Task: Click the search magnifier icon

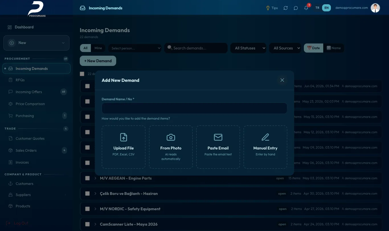Action: (169, 47)
